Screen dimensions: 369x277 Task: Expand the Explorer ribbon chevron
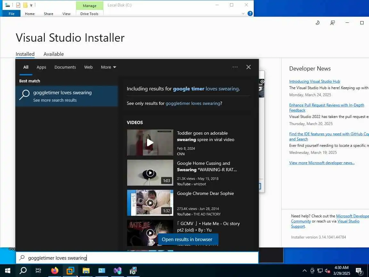click(x=243, y=14)
